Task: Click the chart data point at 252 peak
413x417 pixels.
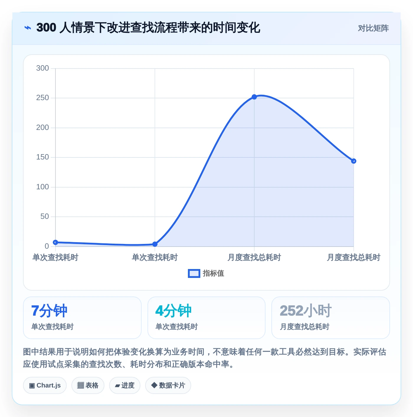Action: coord(254,97)
